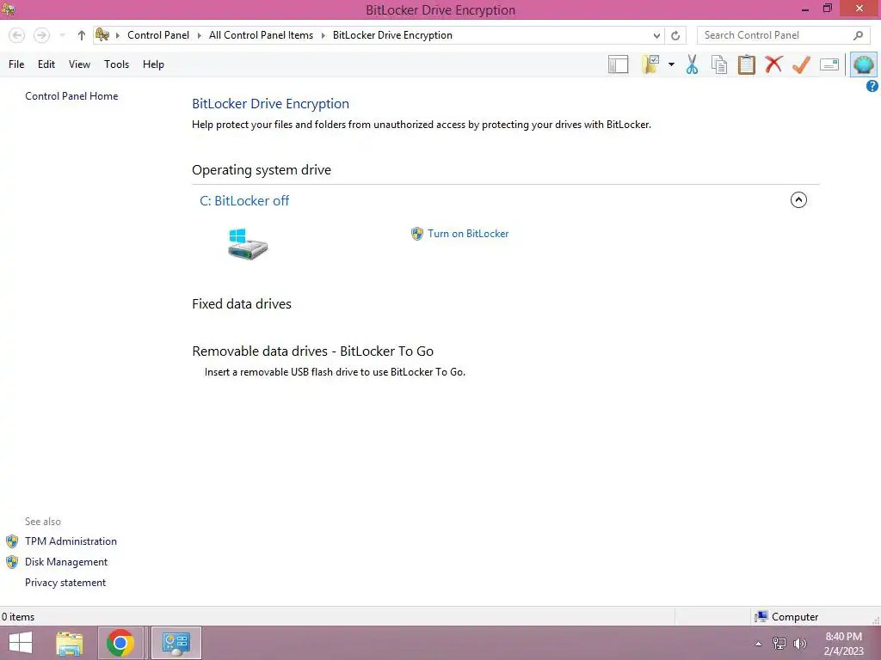The image size is (881, 660).
Task: Open Google Chrome from taskbar
Action: [x=120, y=643]
